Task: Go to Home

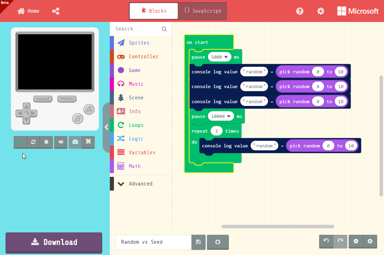Action: pyautogui.click(x=28, y=11)
